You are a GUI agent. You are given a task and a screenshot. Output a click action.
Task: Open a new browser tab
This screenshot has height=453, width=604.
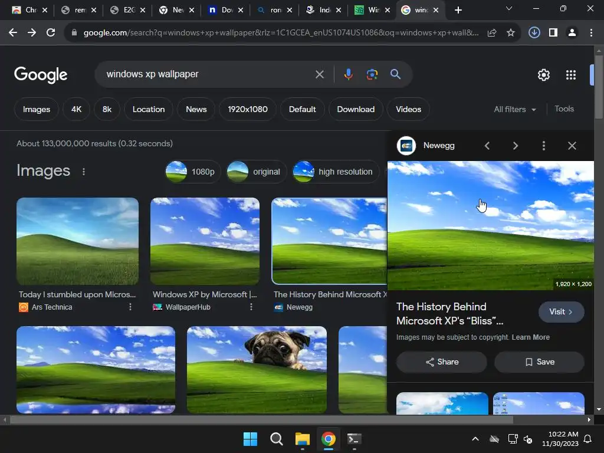pyautogui.click(x=458, y=10)
